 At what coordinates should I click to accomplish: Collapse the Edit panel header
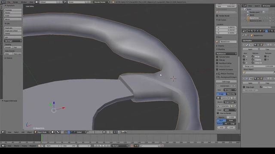click(x=7, y=24)
